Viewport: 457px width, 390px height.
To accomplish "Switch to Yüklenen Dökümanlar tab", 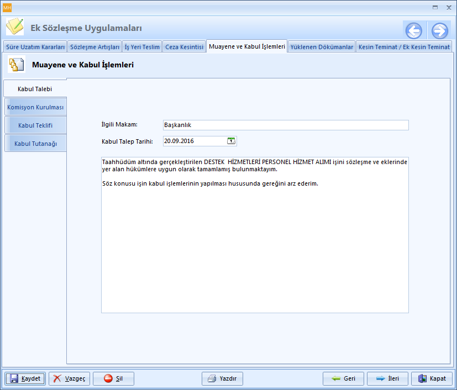I will [322, 47].
